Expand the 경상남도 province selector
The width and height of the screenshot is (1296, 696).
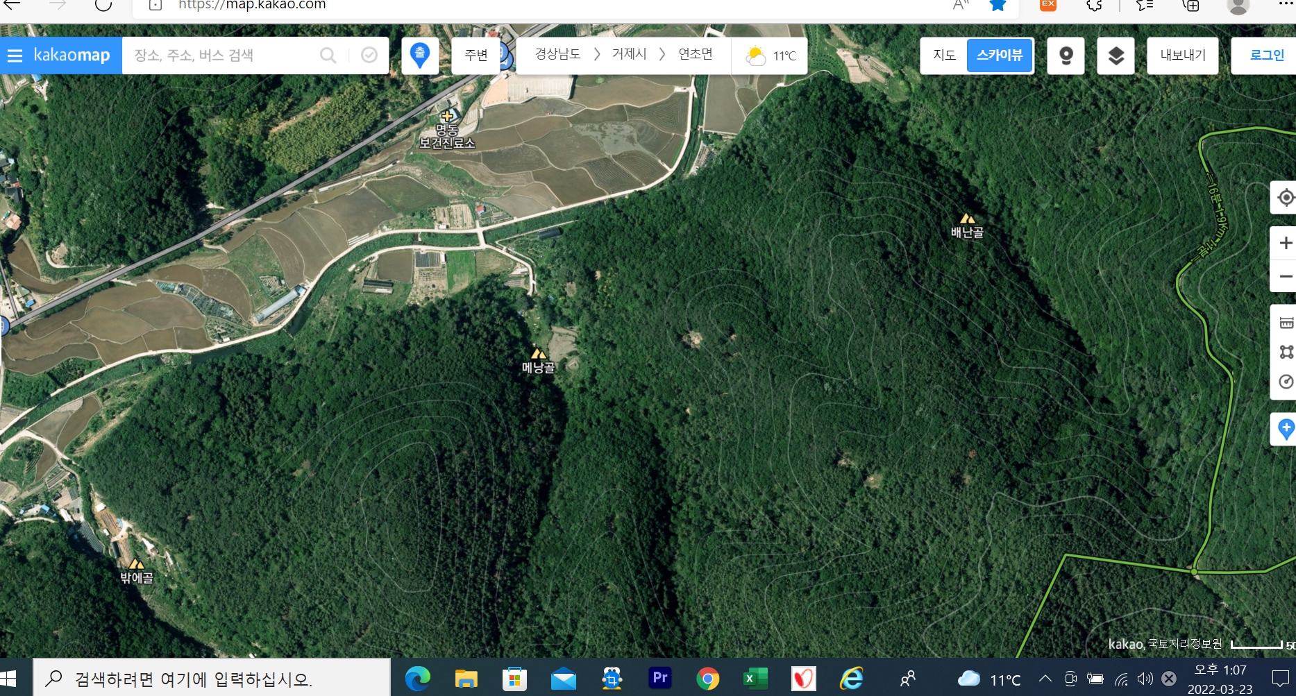click(557, 54)
